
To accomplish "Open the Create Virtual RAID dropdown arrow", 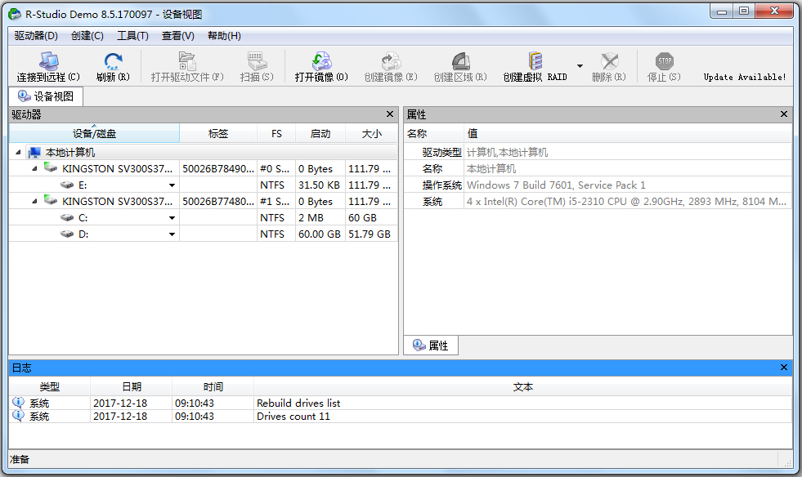I will coord(580,66).
